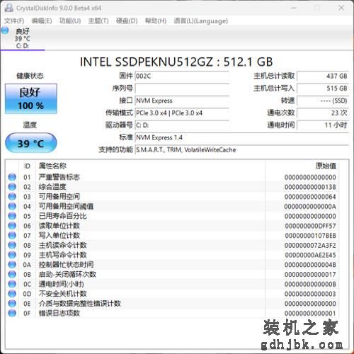
Task: Click raw value 0000000072A3F2
Action: 310,245
